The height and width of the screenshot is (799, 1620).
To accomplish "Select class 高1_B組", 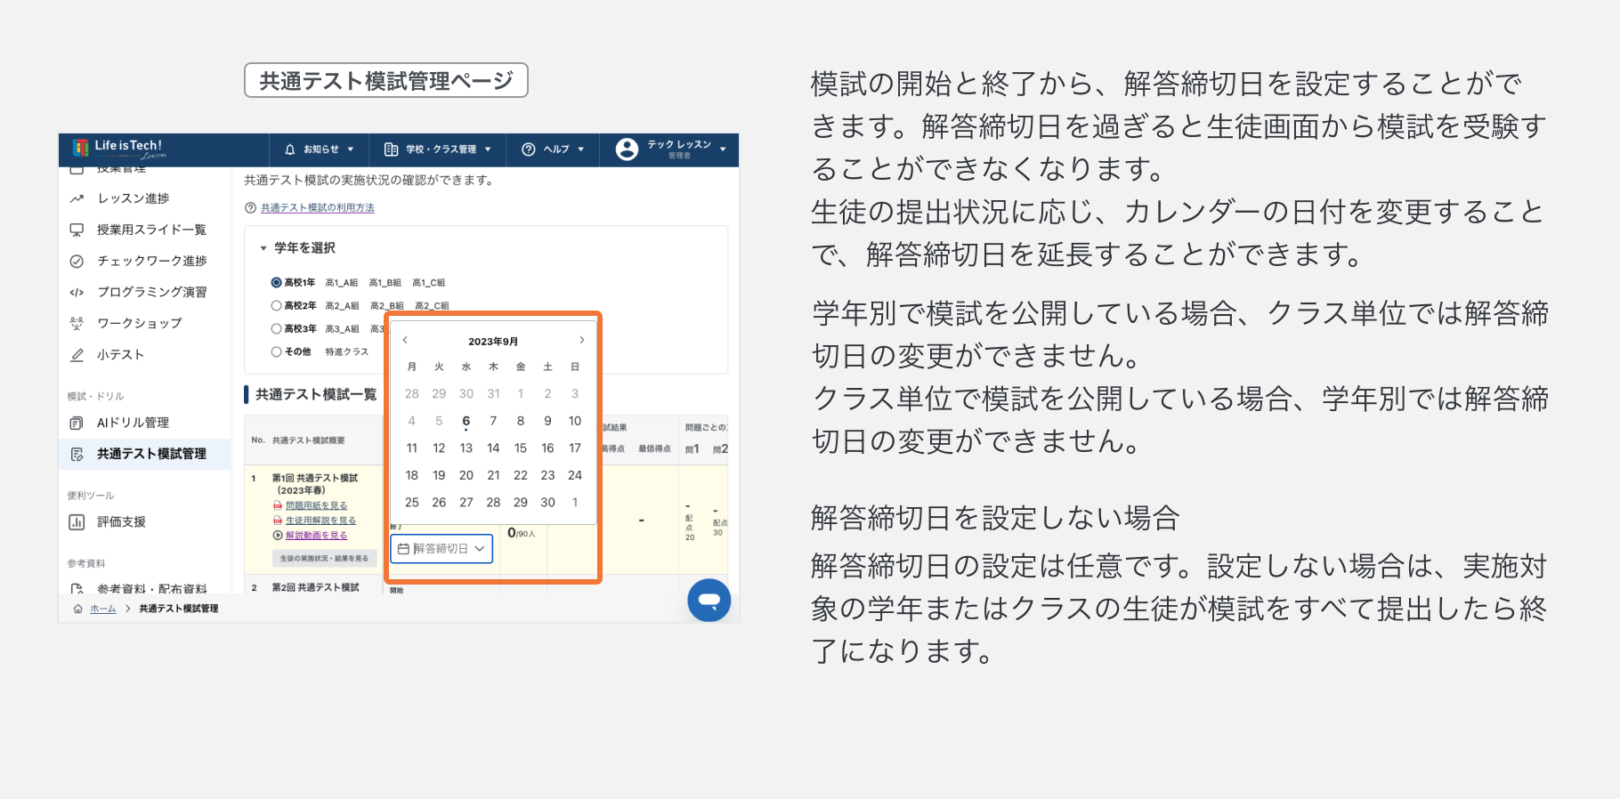I will (385, 283).
